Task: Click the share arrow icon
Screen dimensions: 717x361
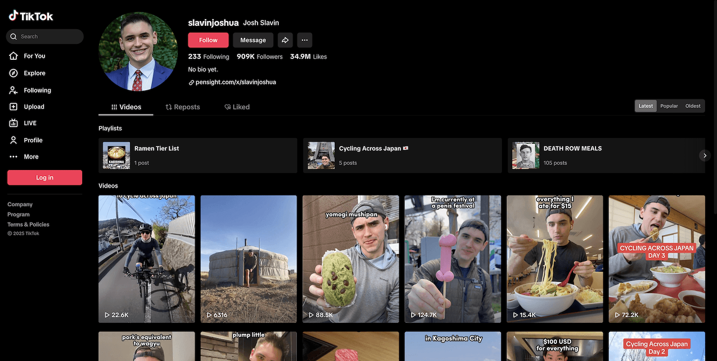Action: pos(285,40)
